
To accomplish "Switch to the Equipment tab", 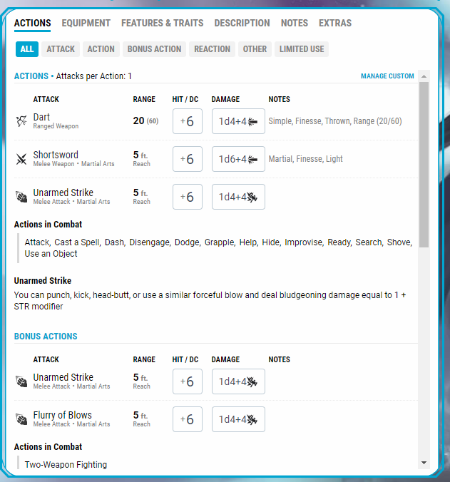I will [x=86, y=23].
